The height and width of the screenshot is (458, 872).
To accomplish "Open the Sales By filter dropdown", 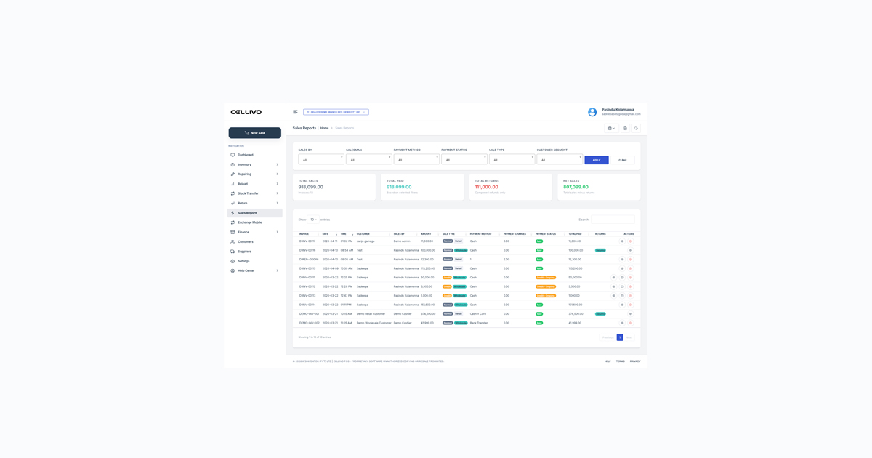I will tap(320, 159).
